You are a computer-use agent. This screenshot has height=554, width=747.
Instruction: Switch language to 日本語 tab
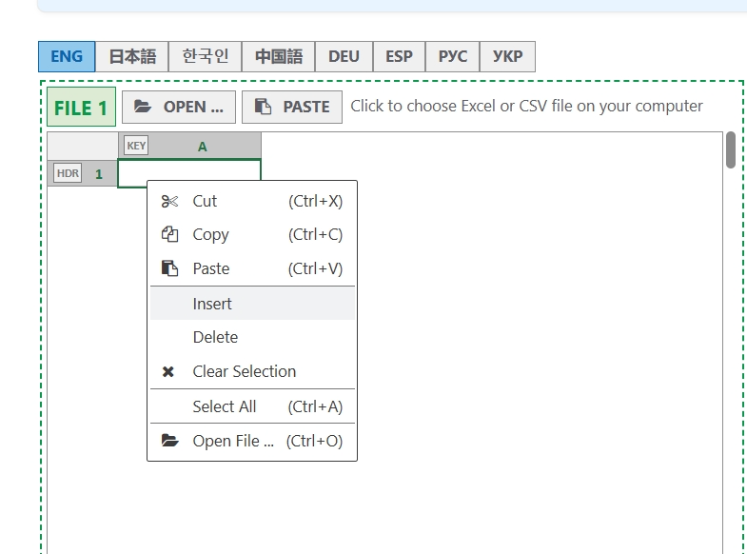pos(132,57)
